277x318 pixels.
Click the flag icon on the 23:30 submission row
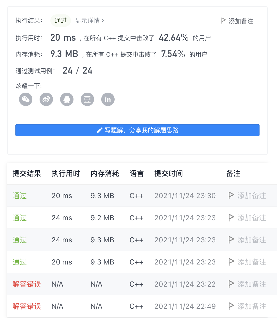tap(231, 196)
